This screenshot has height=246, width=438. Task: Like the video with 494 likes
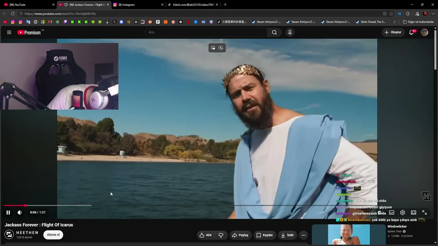(x=205, y=235)
